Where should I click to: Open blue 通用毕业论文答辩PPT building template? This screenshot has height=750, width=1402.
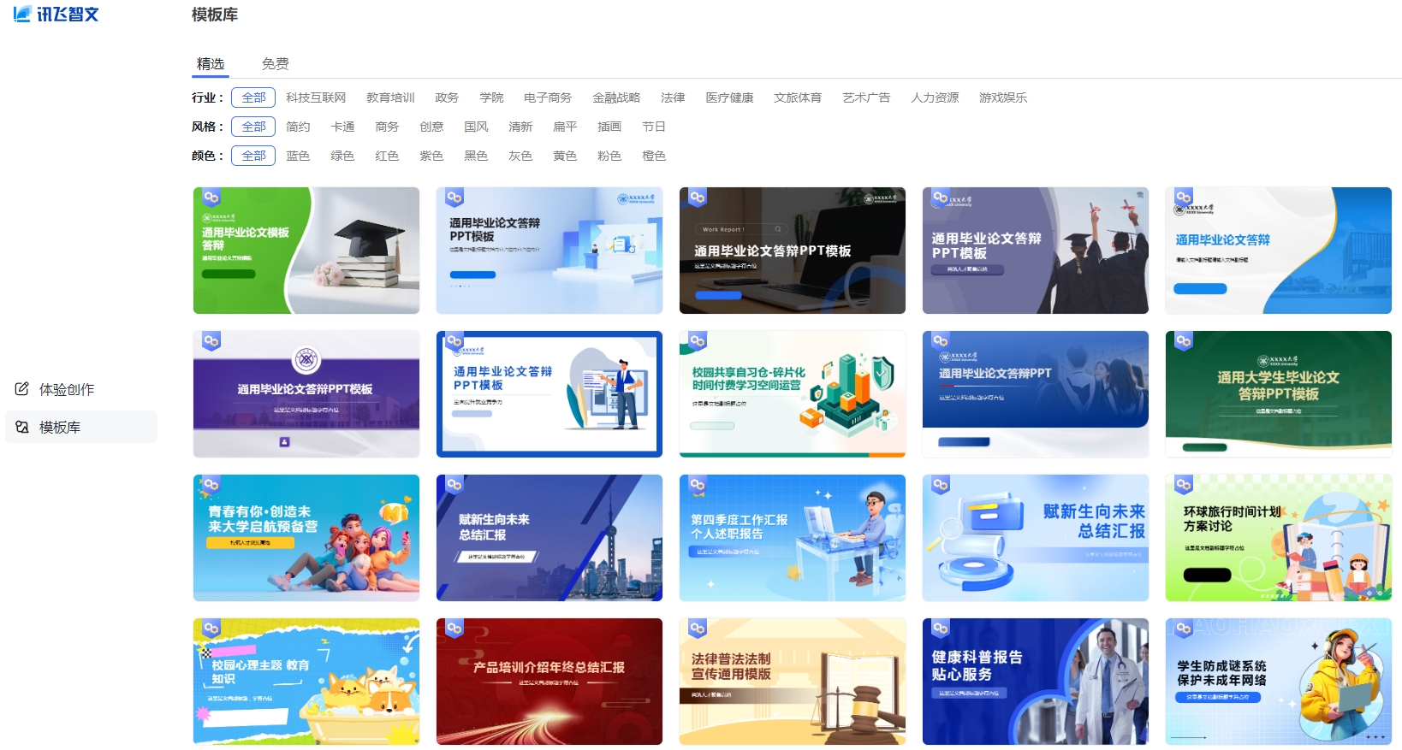coord(1036,394)
